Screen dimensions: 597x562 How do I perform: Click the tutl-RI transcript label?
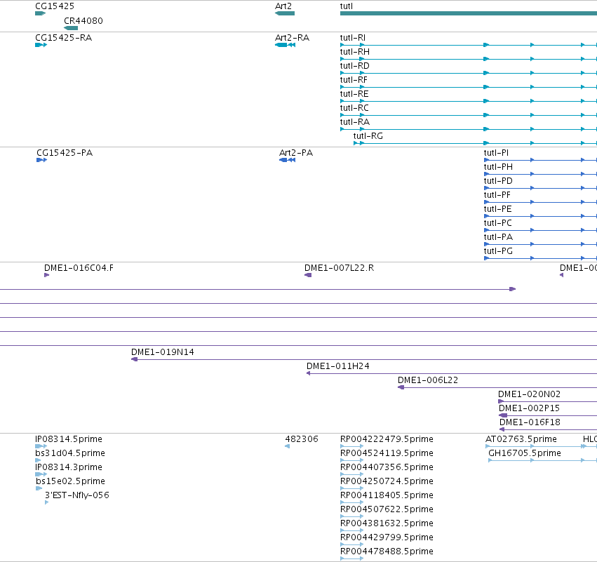[x=353, y=38]
